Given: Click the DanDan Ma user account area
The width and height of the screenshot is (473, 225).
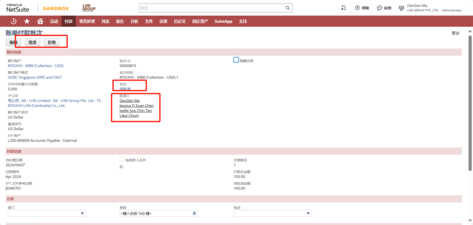Looking at the screenshot, I should (x=434, y=8).
